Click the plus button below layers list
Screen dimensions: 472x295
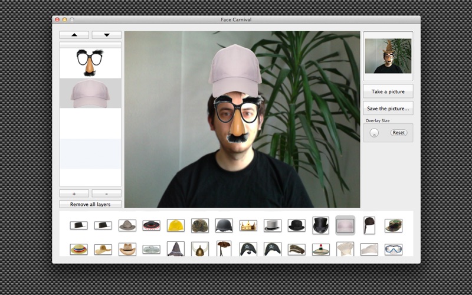[x=74, y=194]
